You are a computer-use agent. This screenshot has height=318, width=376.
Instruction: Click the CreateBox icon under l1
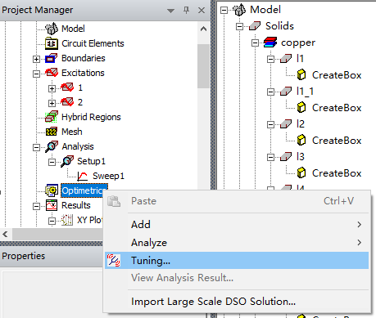pyautogui.click(x=301, y=75)
